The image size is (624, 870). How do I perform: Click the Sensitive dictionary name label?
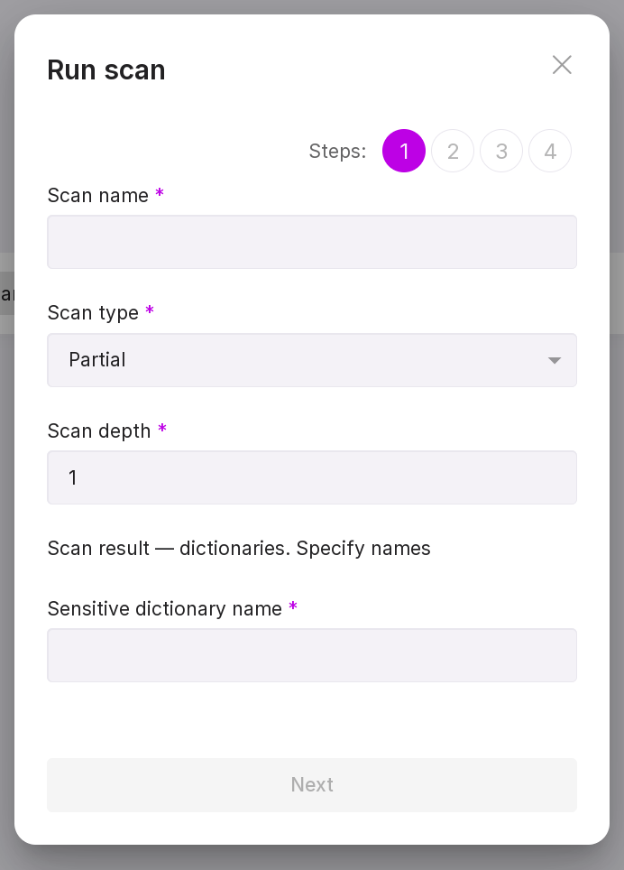point(164,609)
